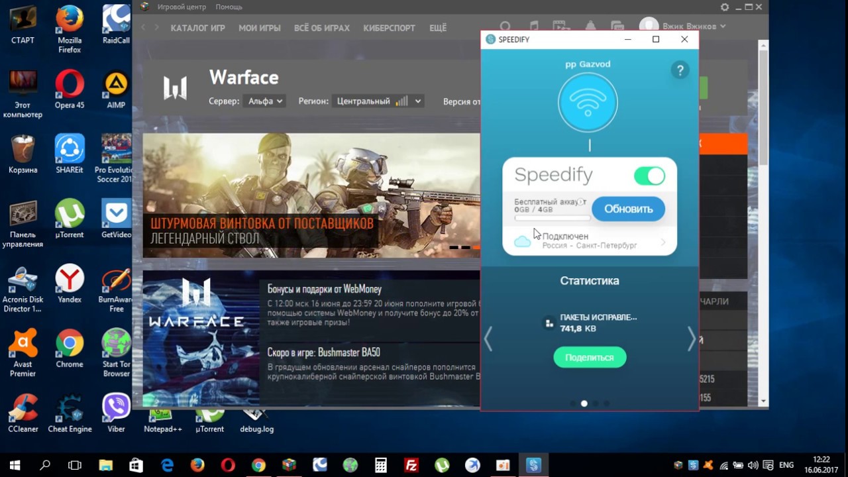Click the packets fixed statistic icon
Image resolution: width=848 pixels, height=477 pixels.
click(x=549, y=323)
